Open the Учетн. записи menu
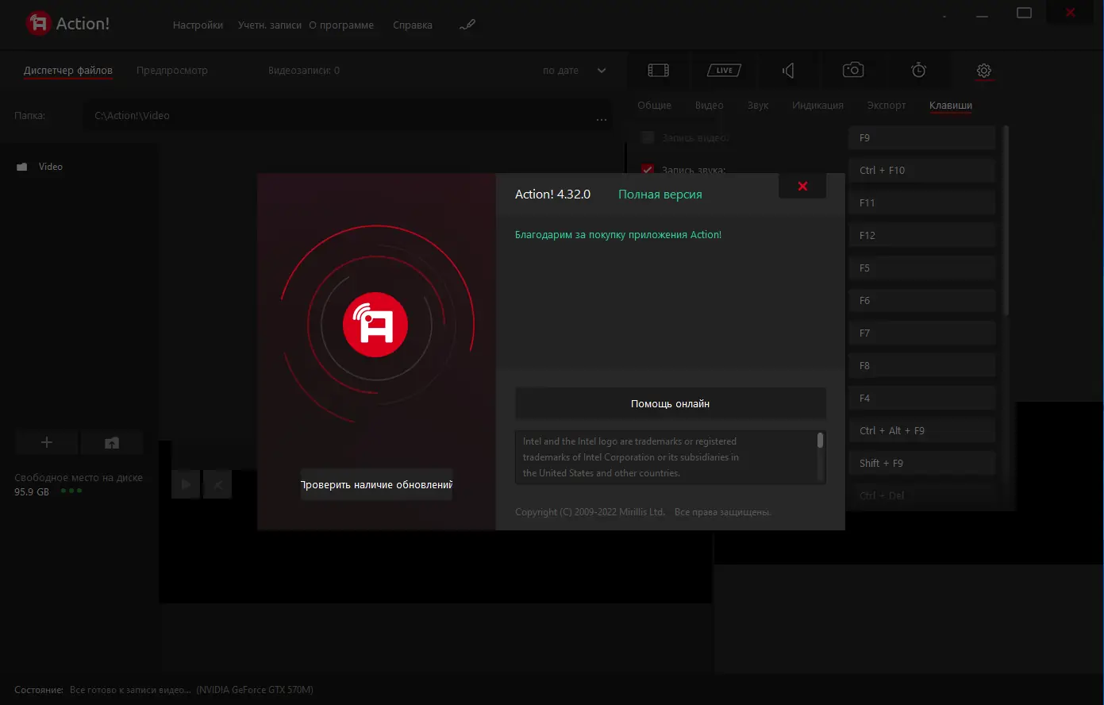Screen dimensions: 1104x705 click(x=270, y=25)
